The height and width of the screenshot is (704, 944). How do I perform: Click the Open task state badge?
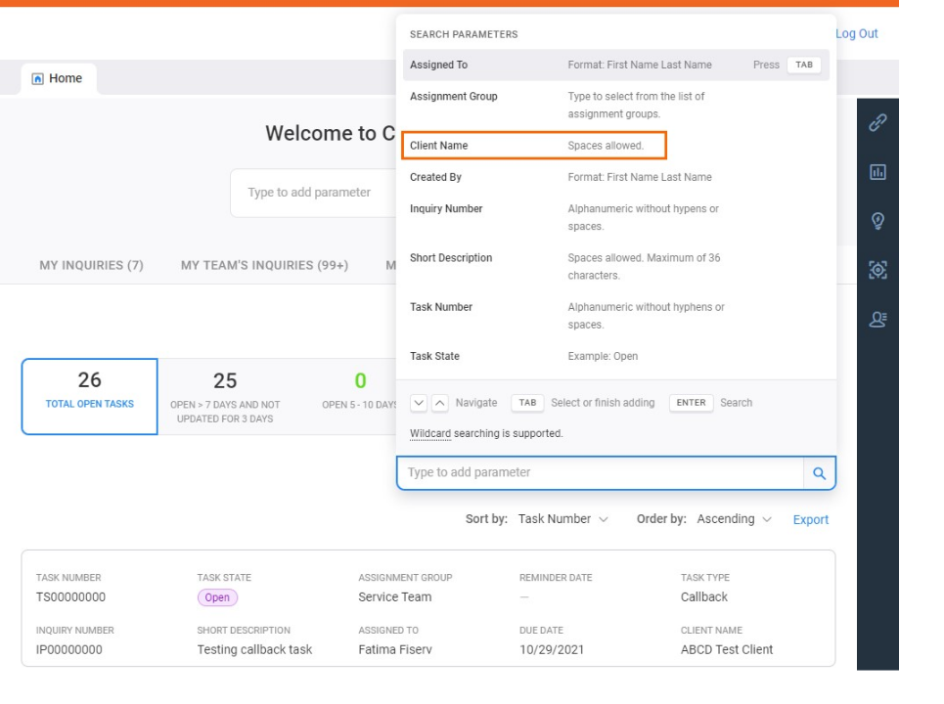pyautogui.click(x=217, y=597)
